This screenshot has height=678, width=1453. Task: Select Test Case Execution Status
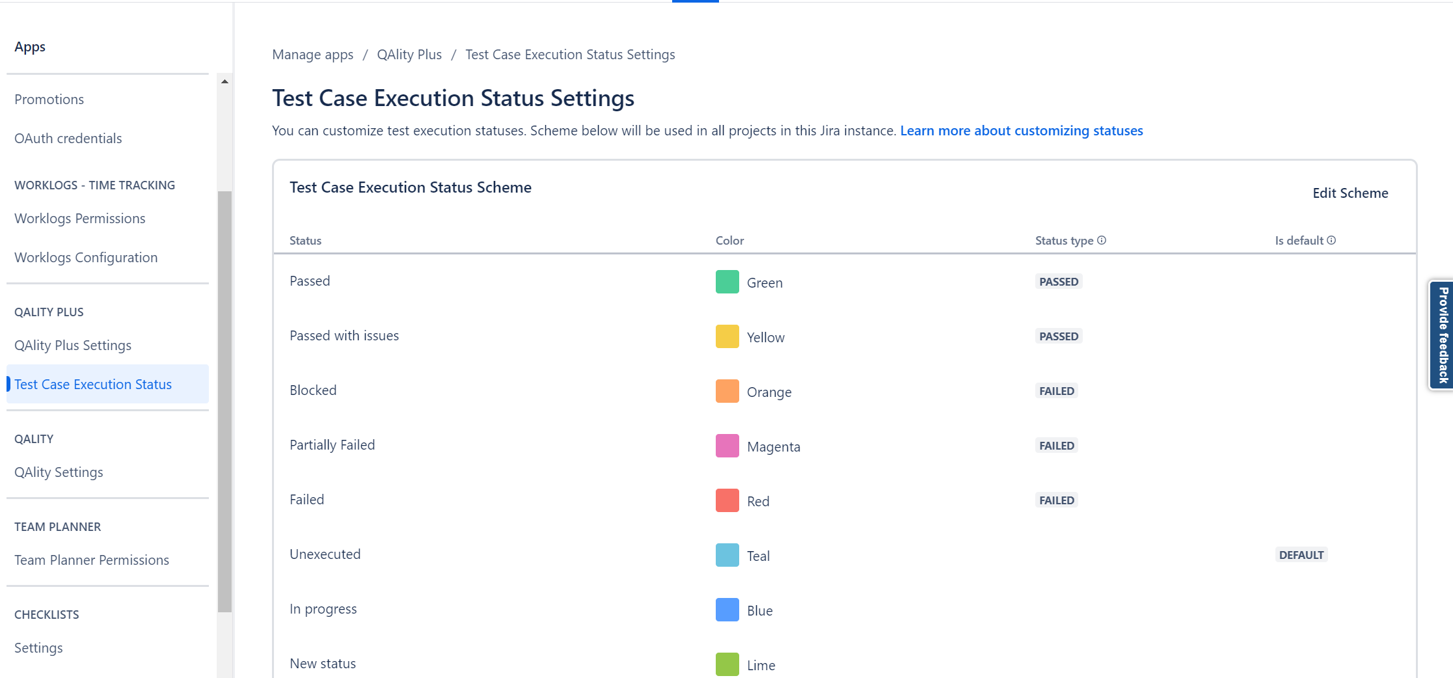tap(92, 384)
